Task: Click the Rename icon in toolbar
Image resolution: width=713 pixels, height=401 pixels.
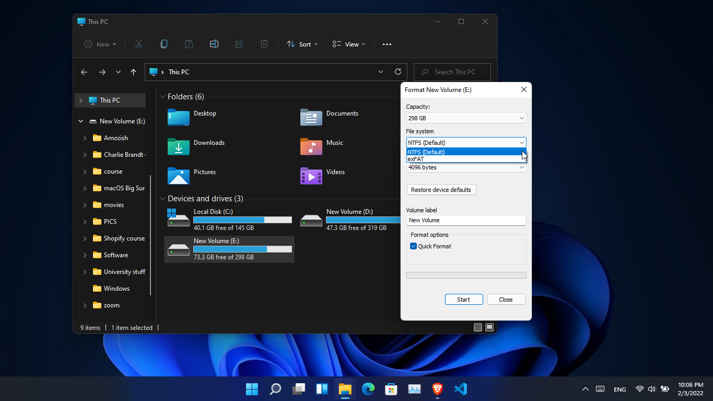Action: point(214,44)
